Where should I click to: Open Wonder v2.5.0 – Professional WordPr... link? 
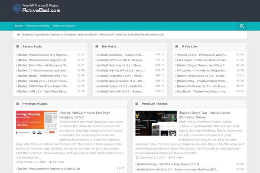click(202, 55)
